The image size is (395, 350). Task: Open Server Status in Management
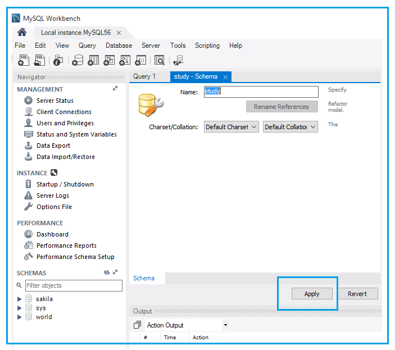[55, 101]
